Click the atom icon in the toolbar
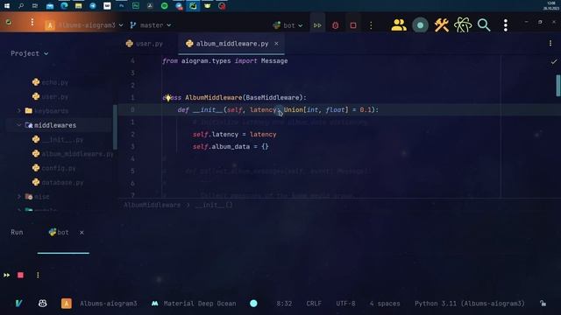Viewport: 561px width, 315px height. click(x=463, y=25)
